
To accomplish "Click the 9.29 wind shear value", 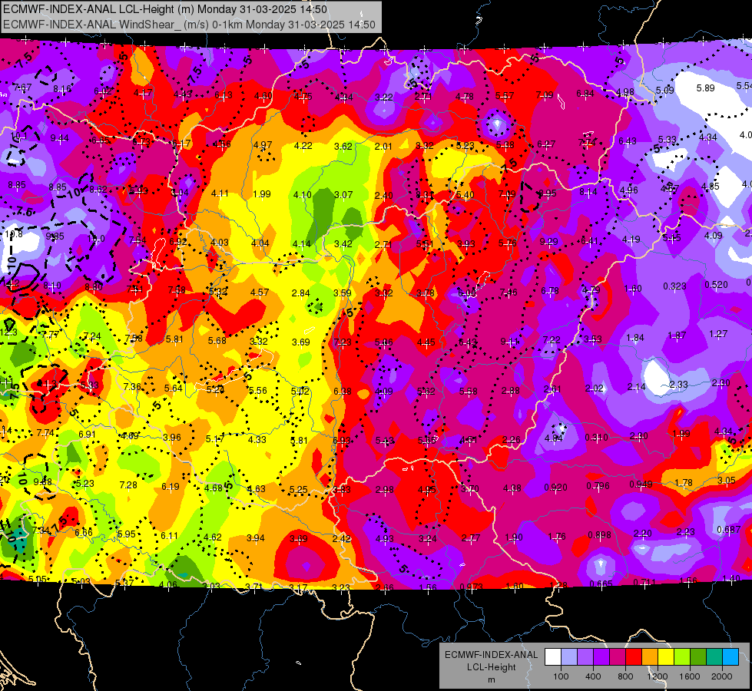I will coord(548,242).
